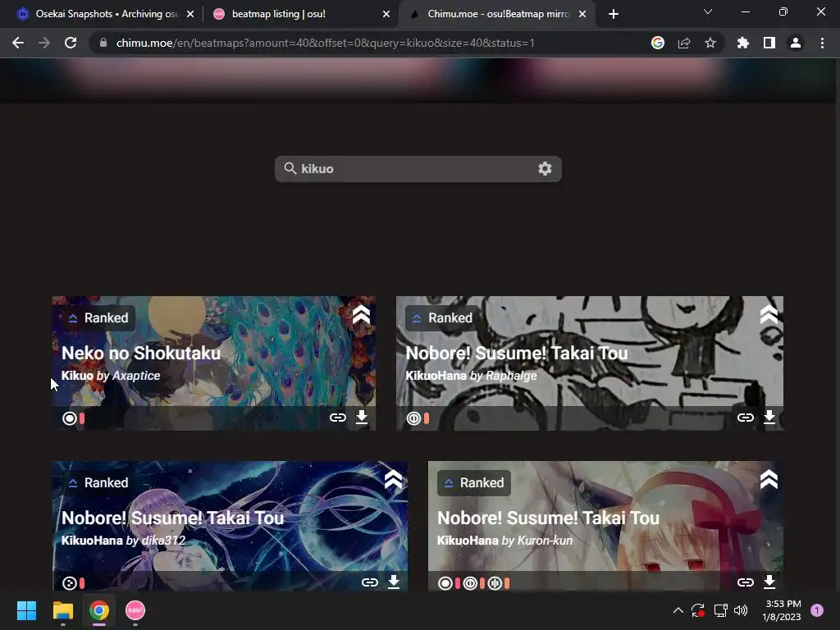The width and height of the screenshot is (840, 630).
Task: Open mapper Raphalge link
Action: 511,376
